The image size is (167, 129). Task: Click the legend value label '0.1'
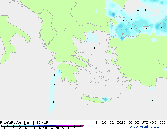click(3, 128)
